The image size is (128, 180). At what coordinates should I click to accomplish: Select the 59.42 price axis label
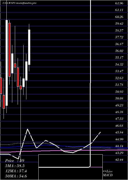point(119,24)
